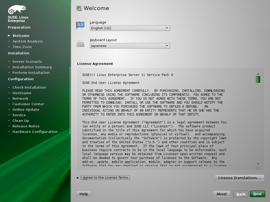Click the PLEASE READ THIS AGREEMENT CAREFULLY paragraph

coord(154,102)
